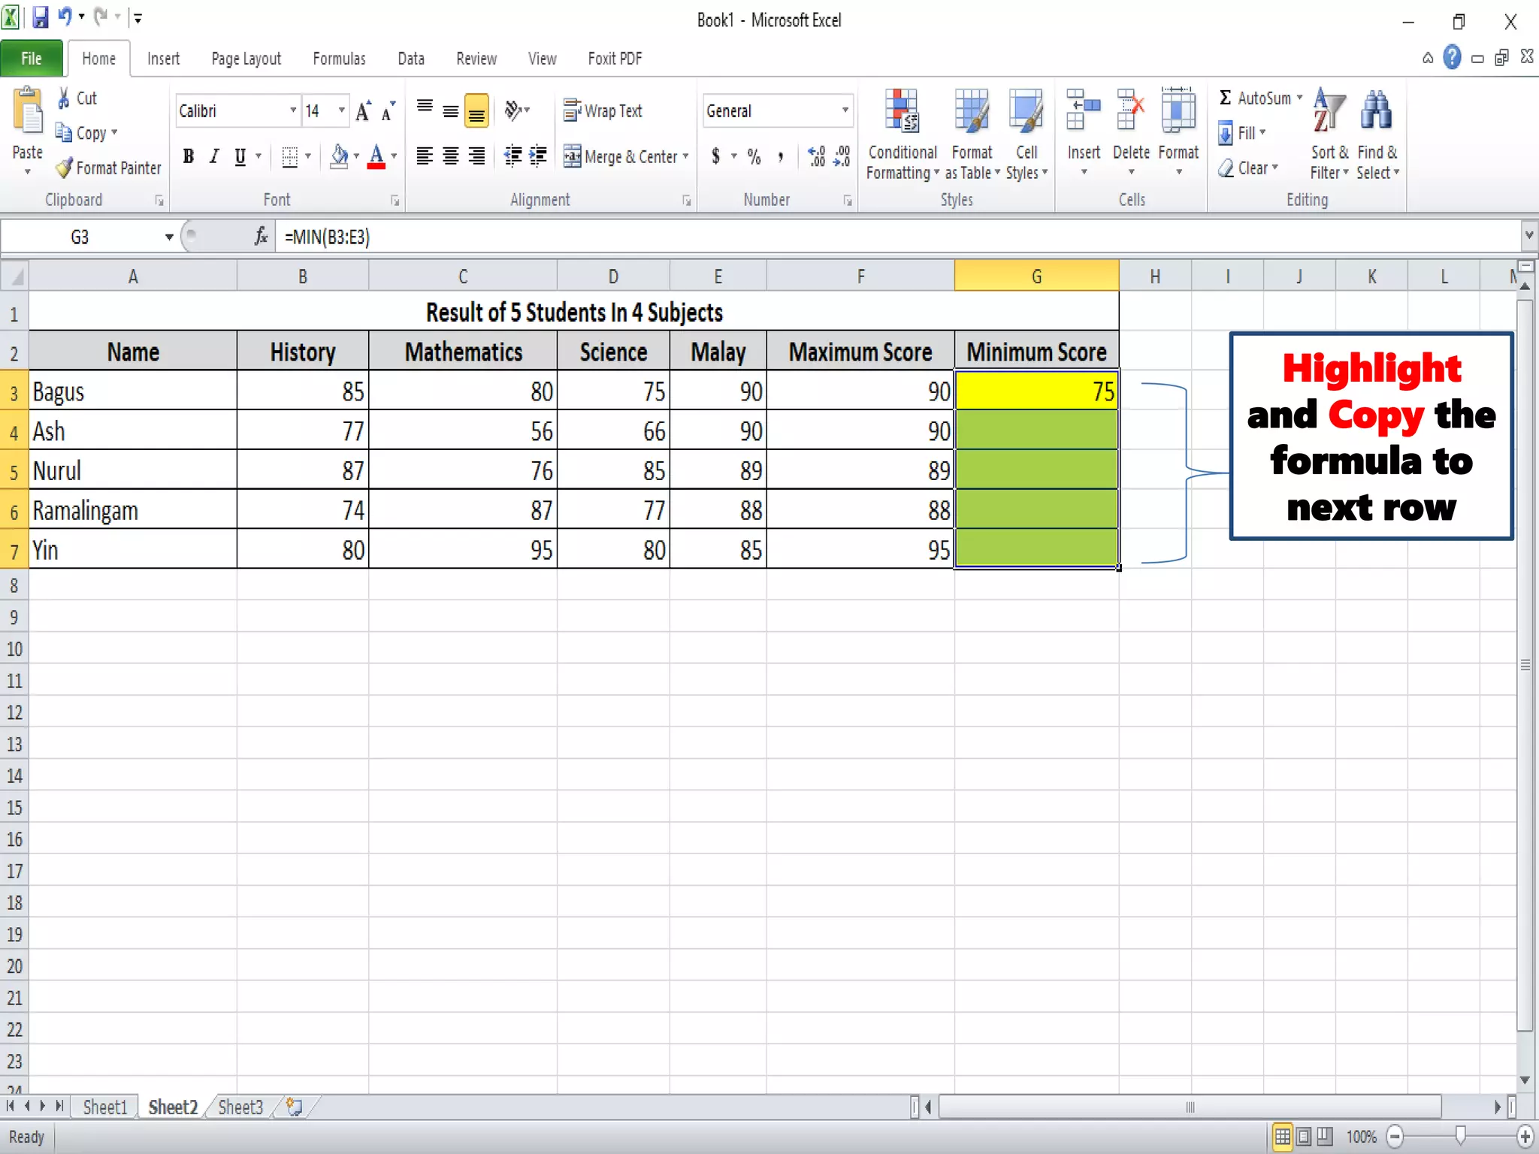Click Increase Decimal icon
Viewport: 1539px width, 1154px height.
click(817, 156)
